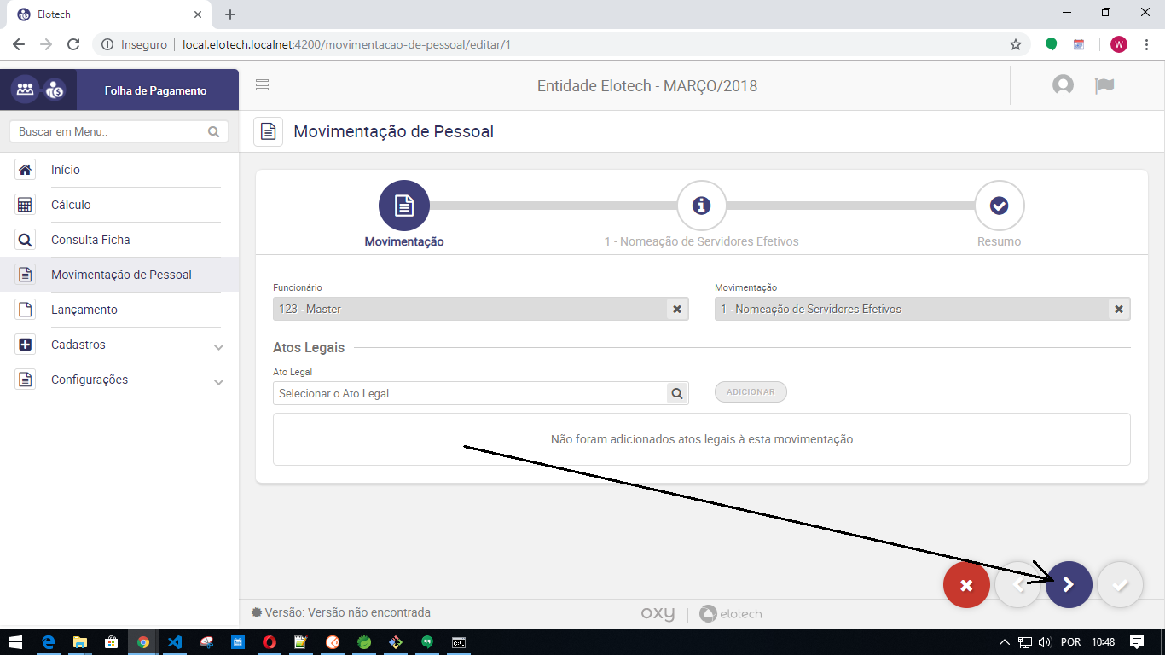Click the Configurações document icon
Viewport: 1165px width, 655px height.
tap(26, 380)
